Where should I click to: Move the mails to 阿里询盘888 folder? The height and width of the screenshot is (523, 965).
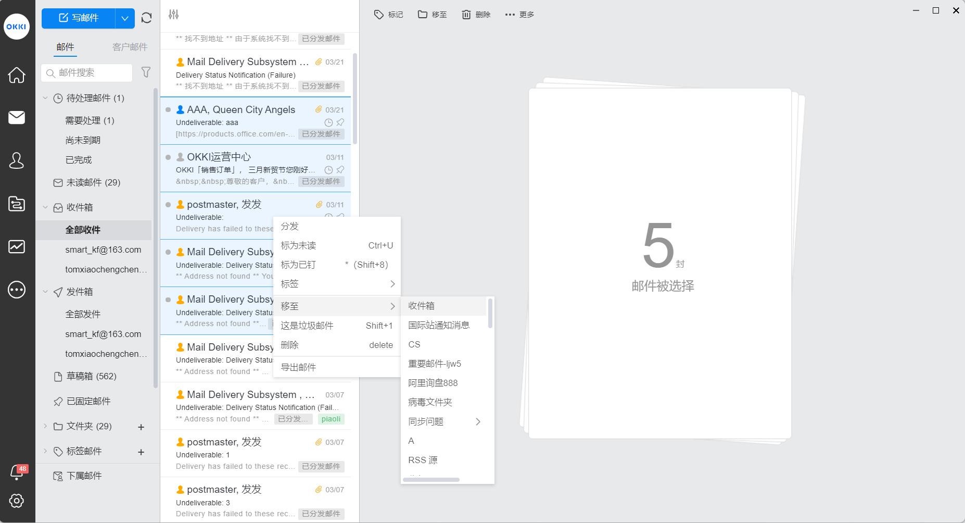(x=443, y=383)
